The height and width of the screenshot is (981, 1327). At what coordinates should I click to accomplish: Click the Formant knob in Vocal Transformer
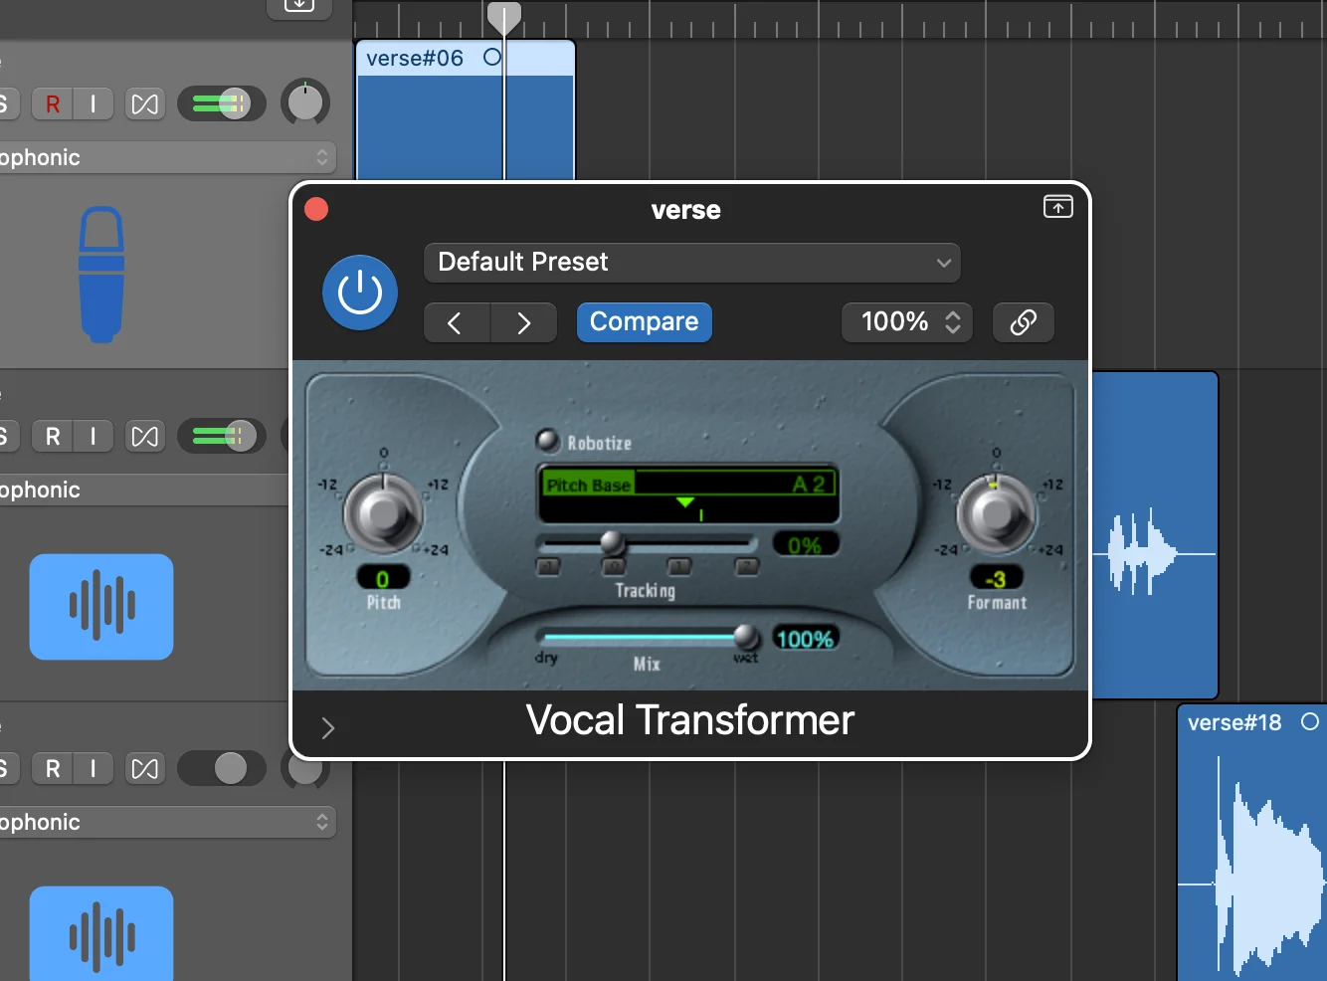996,514
